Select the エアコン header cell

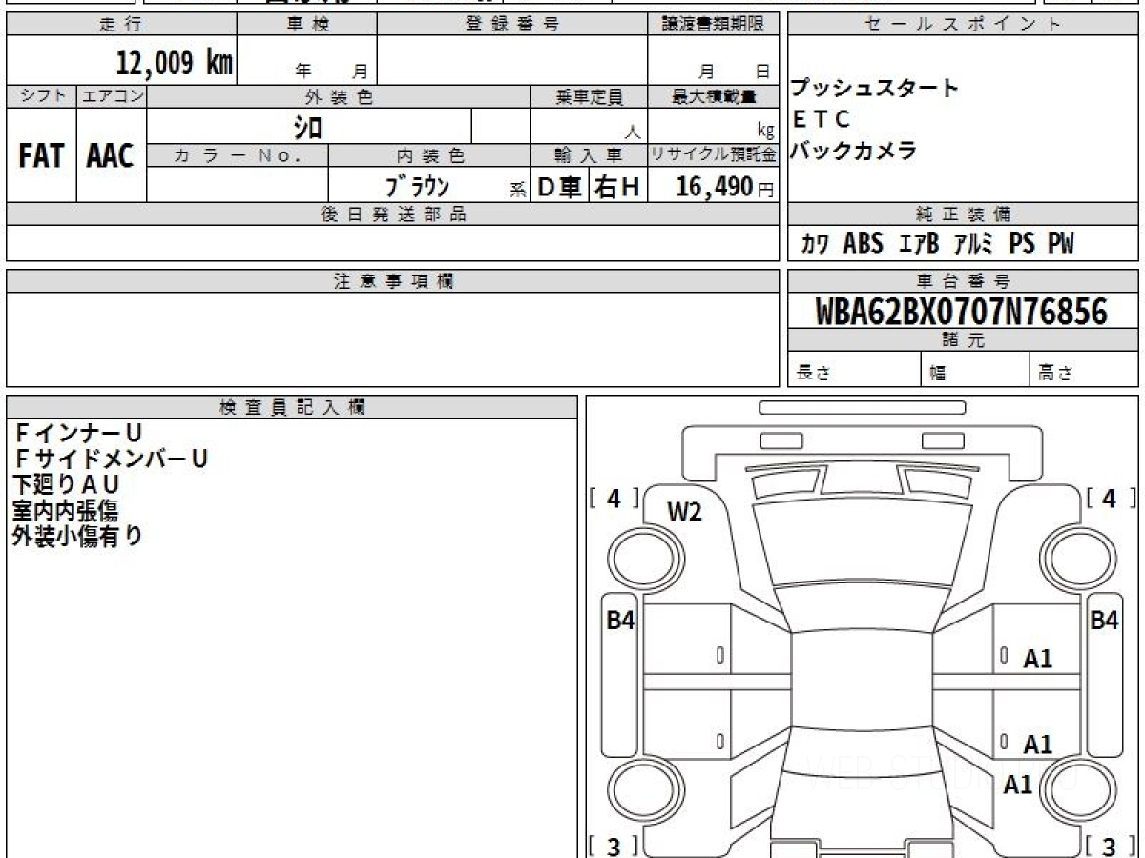[112, 96]
